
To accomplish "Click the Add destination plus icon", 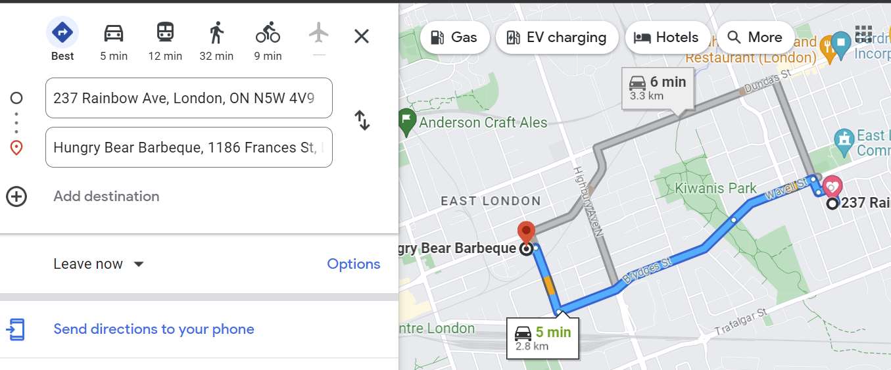I will [16, 197].
